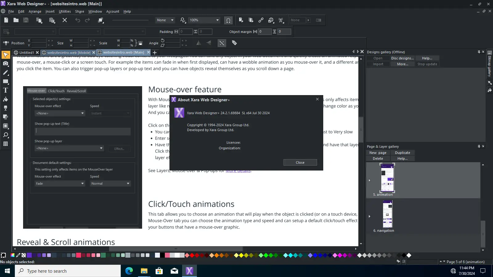Select the Selector arrow tool
This screenshot has height=277, width=493.
tap(6, 55)
